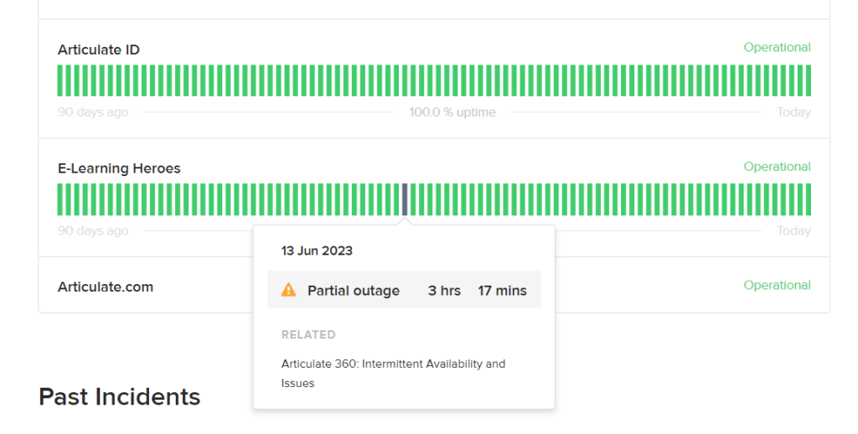Click Today label under Articulate ID
This screenshot has width=858, height=434.
793,112
